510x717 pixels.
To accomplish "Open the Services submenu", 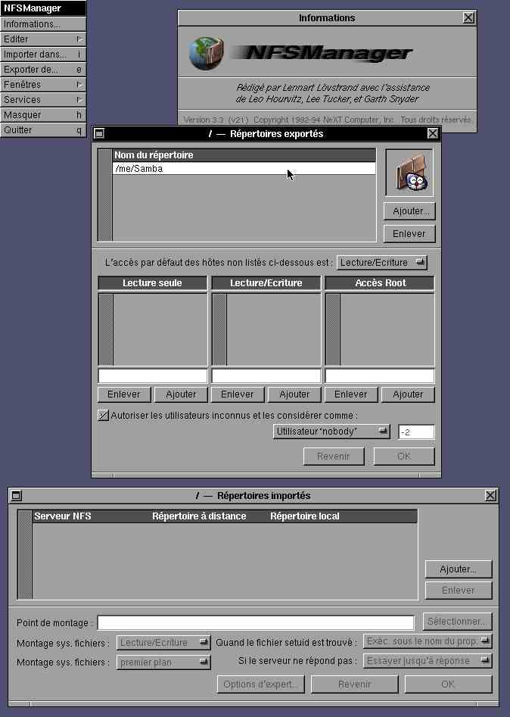I will point(43,100).
